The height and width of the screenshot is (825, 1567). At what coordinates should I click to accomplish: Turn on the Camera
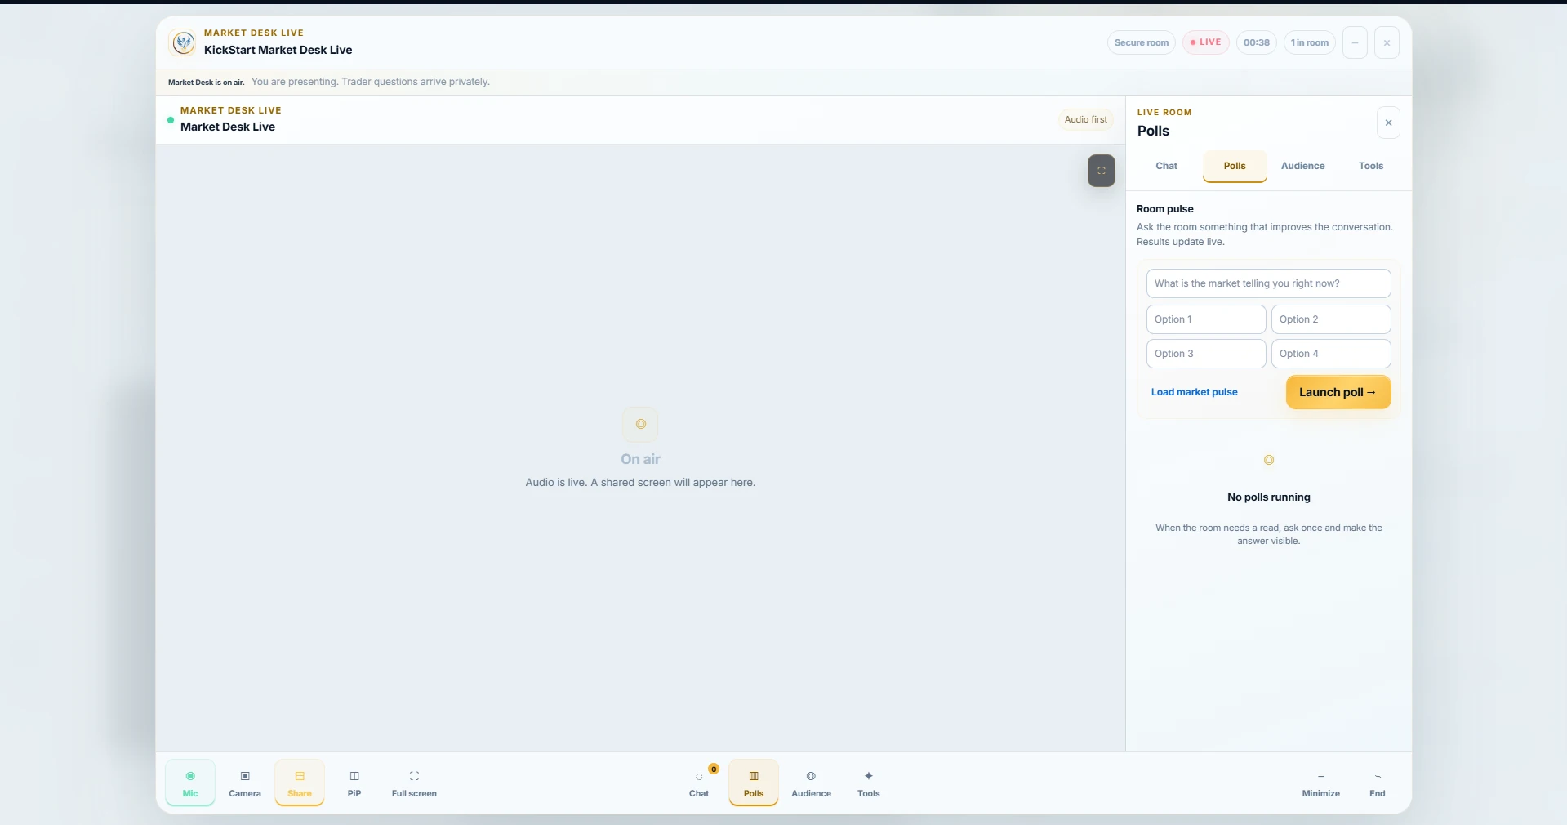(245, 783)
